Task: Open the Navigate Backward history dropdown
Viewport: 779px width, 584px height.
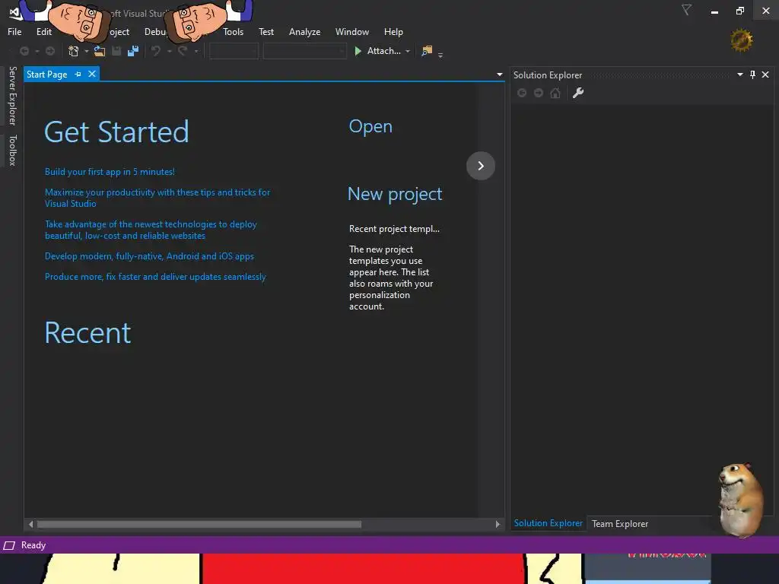Action: (x=37, y=51)
